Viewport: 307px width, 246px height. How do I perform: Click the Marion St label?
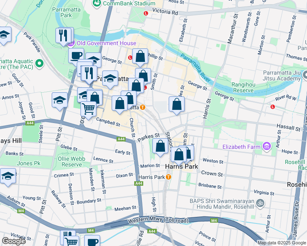(150, 166)
